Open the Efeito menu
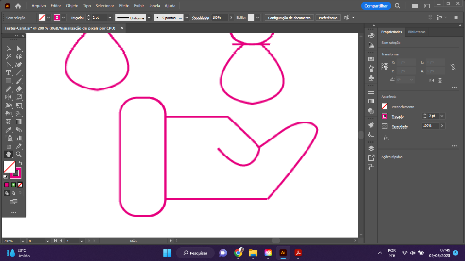Screen dimensions: 465x261 coord(124,6)
